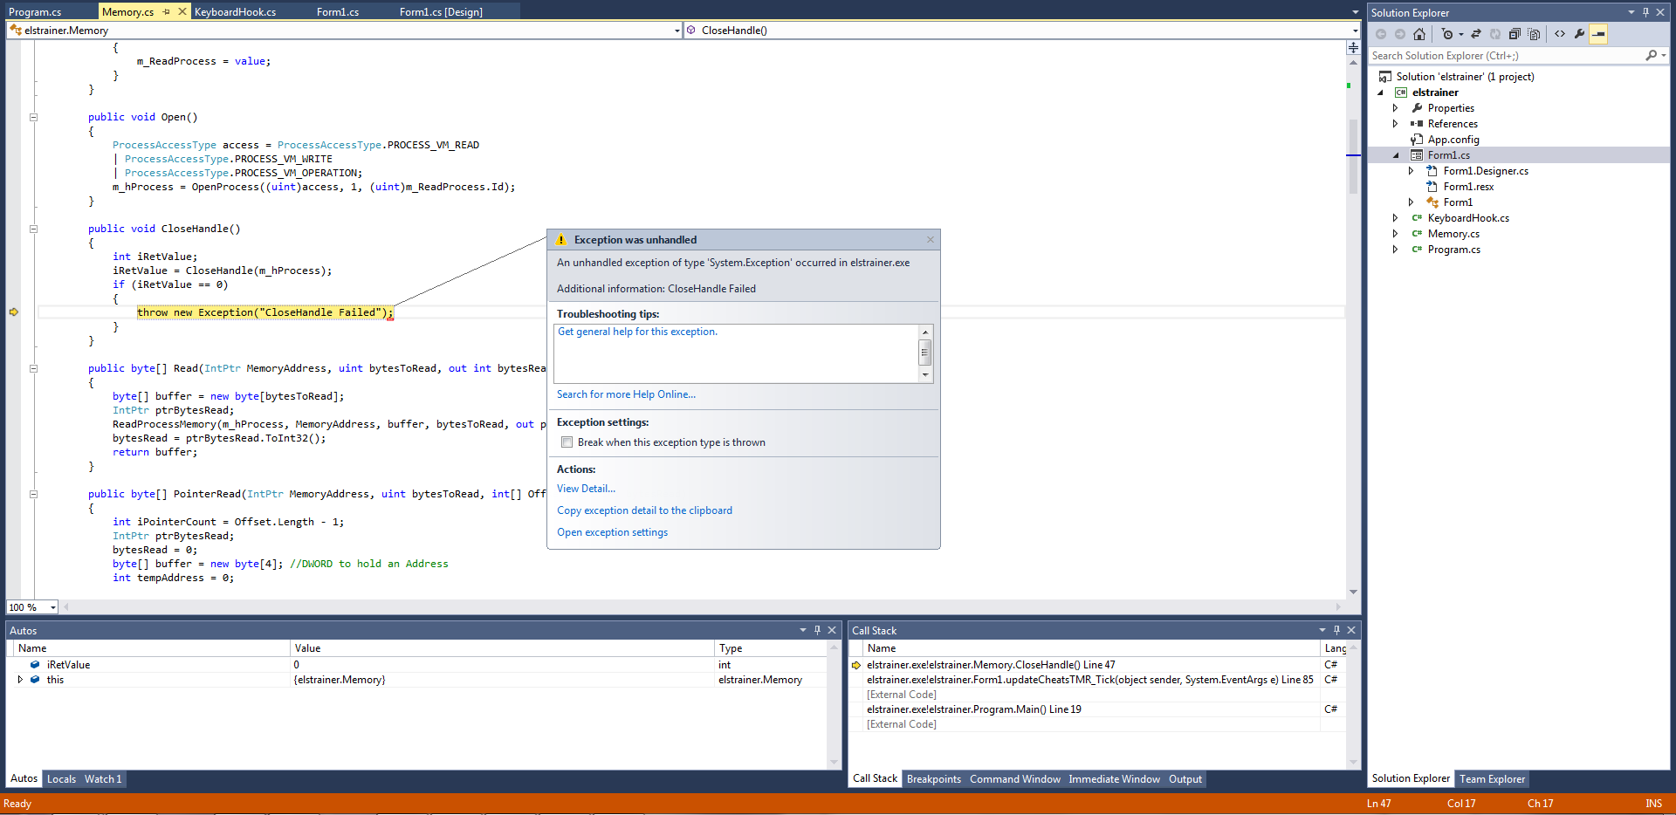Toggle the highlighted Preview Selected Items button
This screenshot has width=1676, height=815.
pyautogui.click(x=1598, y=34)
